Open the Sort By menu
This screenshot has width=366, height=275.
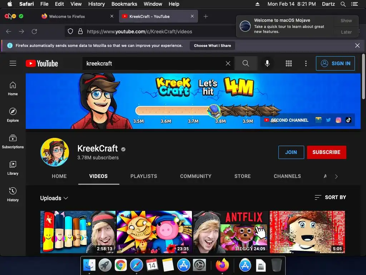[330, 197]
